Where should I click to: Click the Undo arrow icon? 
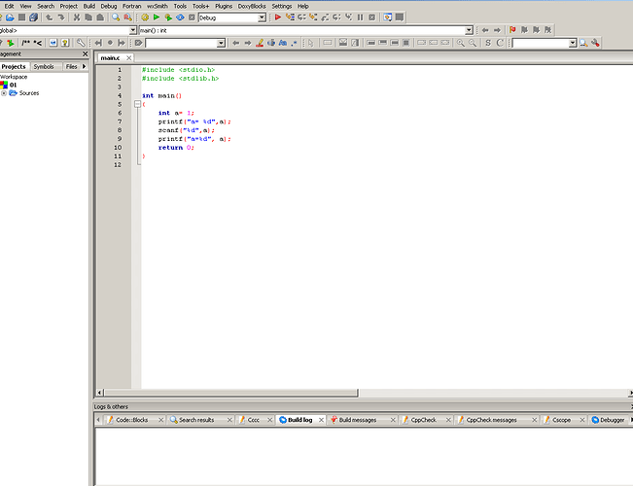coord(48,17)
